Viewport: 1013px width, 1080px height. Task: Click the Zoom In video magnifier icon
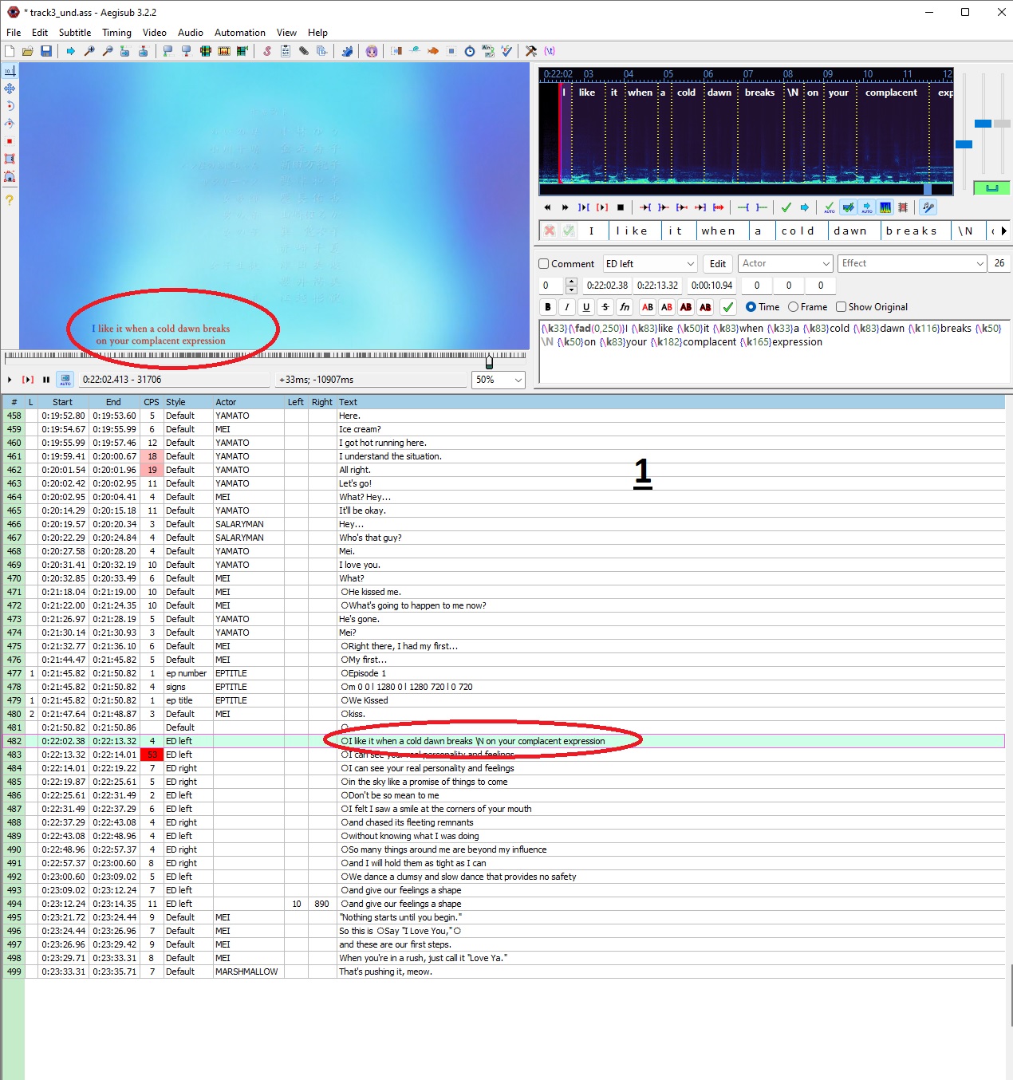tap(89, 51)
